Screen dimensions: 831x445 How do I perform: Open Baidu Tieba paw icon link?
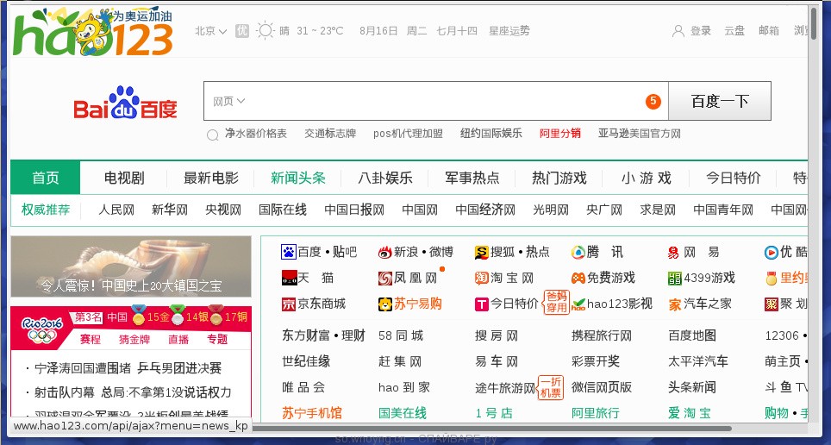pos(288,252)
